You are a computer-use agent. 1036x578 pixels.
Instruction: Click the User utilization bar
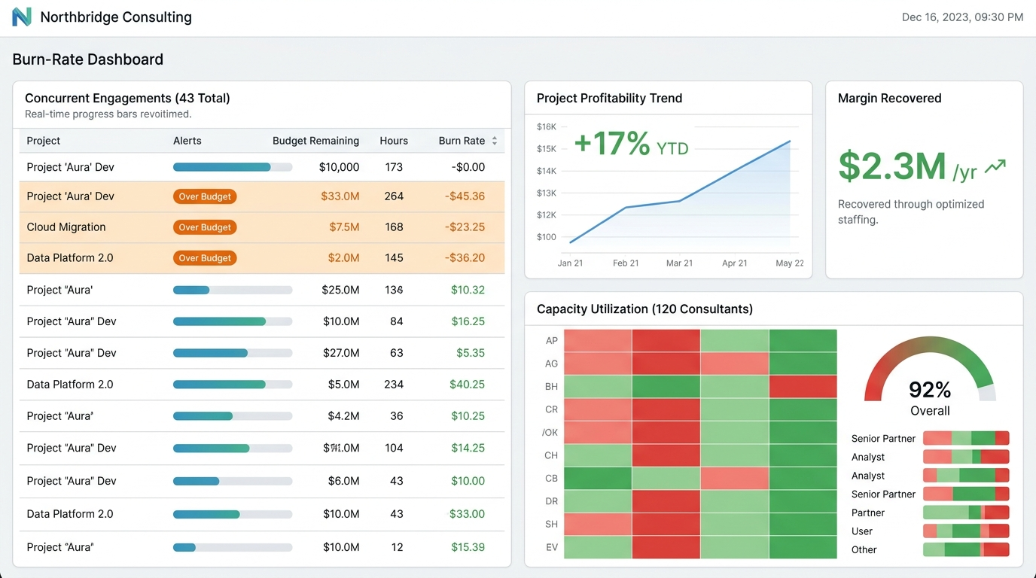tap(966, 531)
